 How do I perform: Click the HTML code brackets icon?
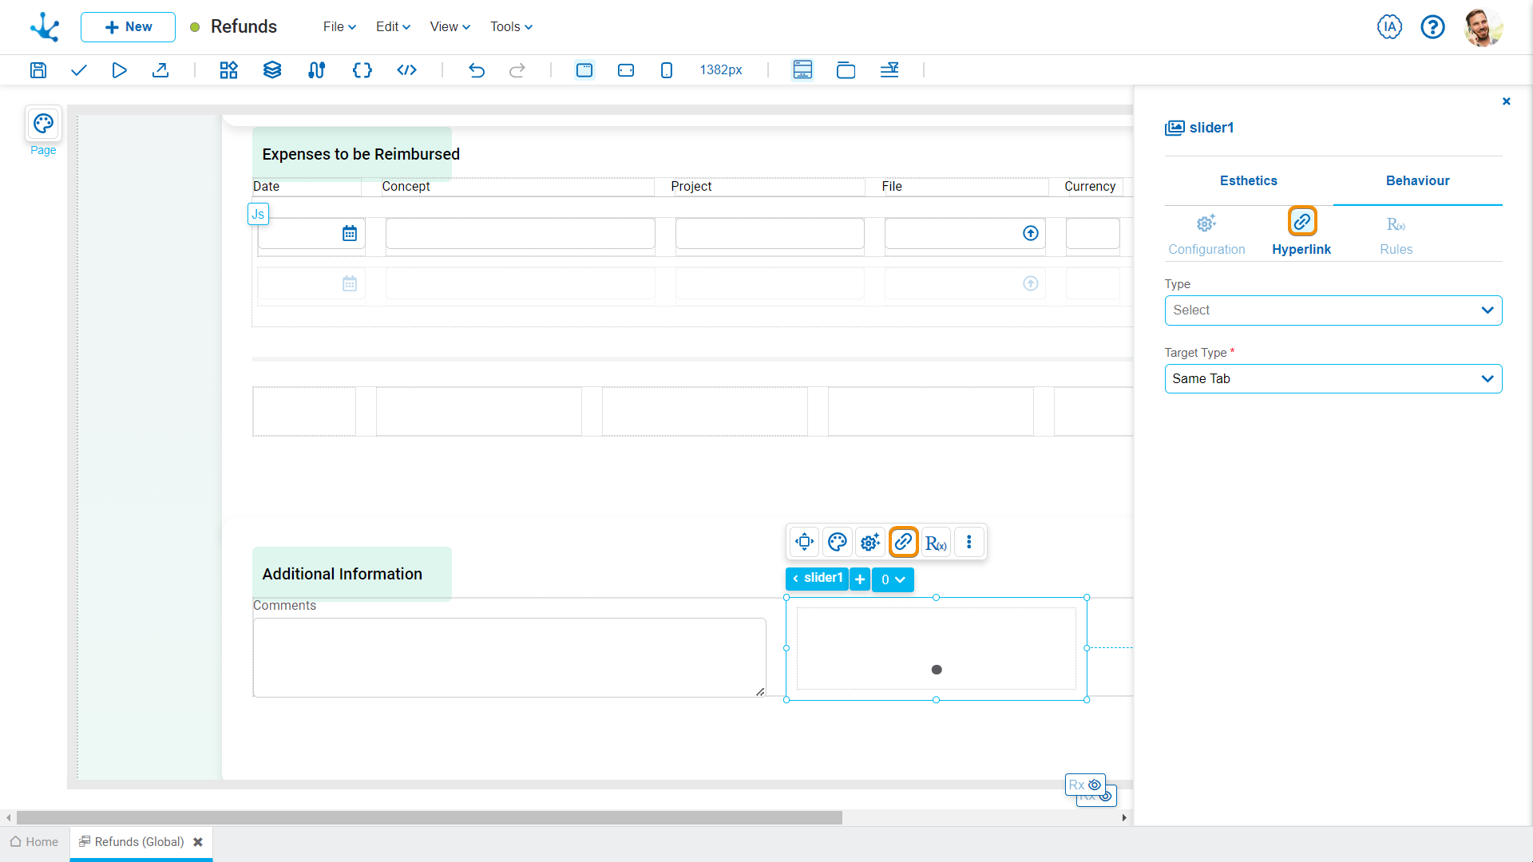point(406,70)
